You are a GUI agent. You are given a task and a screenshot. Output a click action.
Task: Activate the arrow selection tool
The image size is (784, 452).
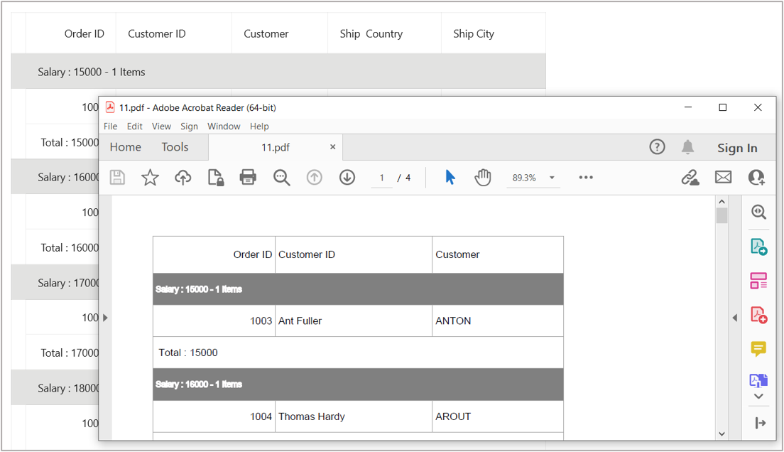[450, 178]
